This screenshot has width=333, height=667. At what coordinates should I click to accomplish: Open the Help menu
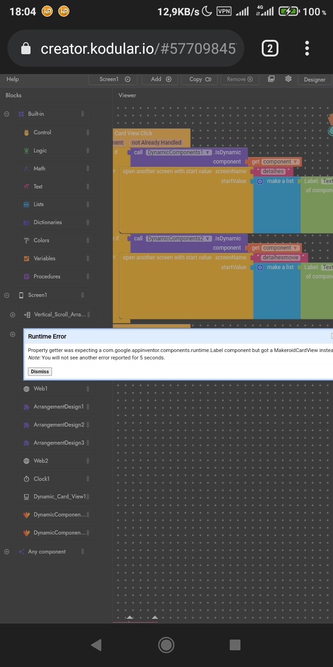point(12,79)
